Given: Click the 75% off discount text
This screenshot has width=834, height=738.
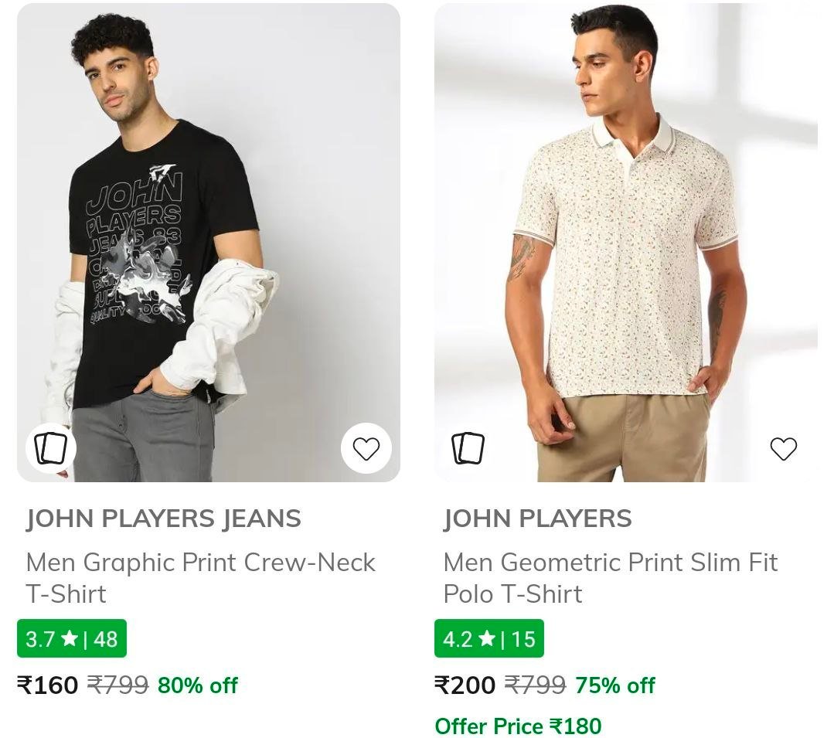Looking at the screenshot, I should 614,685.
